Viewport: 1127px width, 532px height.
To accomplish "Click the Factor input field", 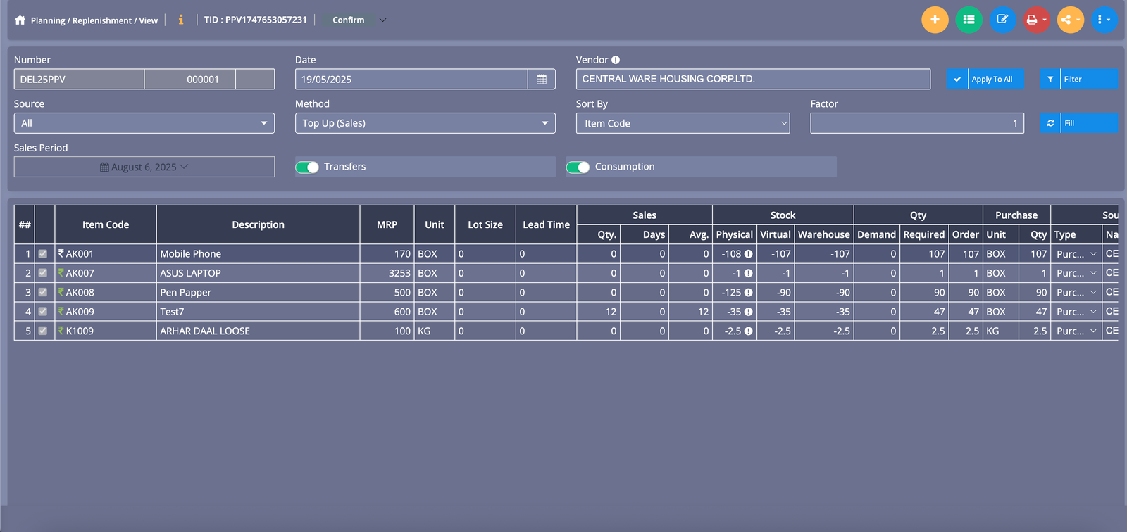I will pos(916,123).
